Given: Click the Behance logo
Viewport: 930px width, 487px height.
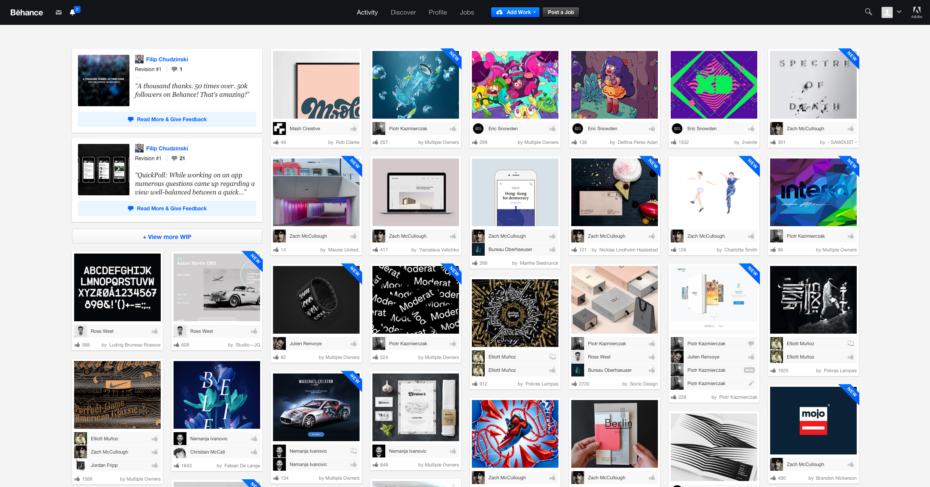Looking at the screenshot, I should coord(27,12).
